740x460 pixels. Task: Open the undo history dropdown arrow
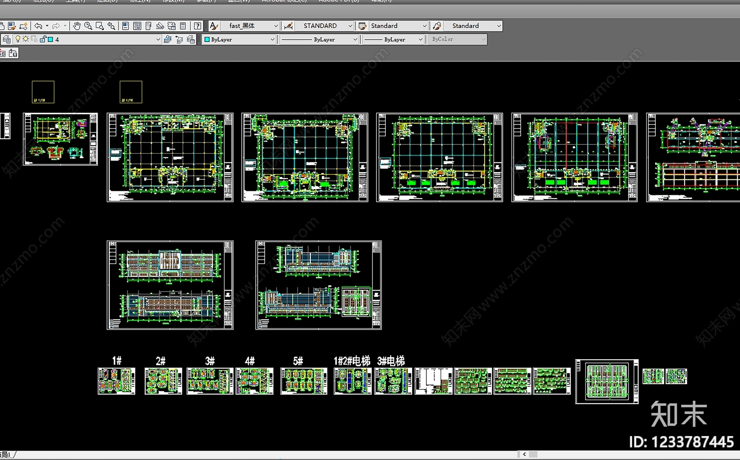[x=47, y=26]
